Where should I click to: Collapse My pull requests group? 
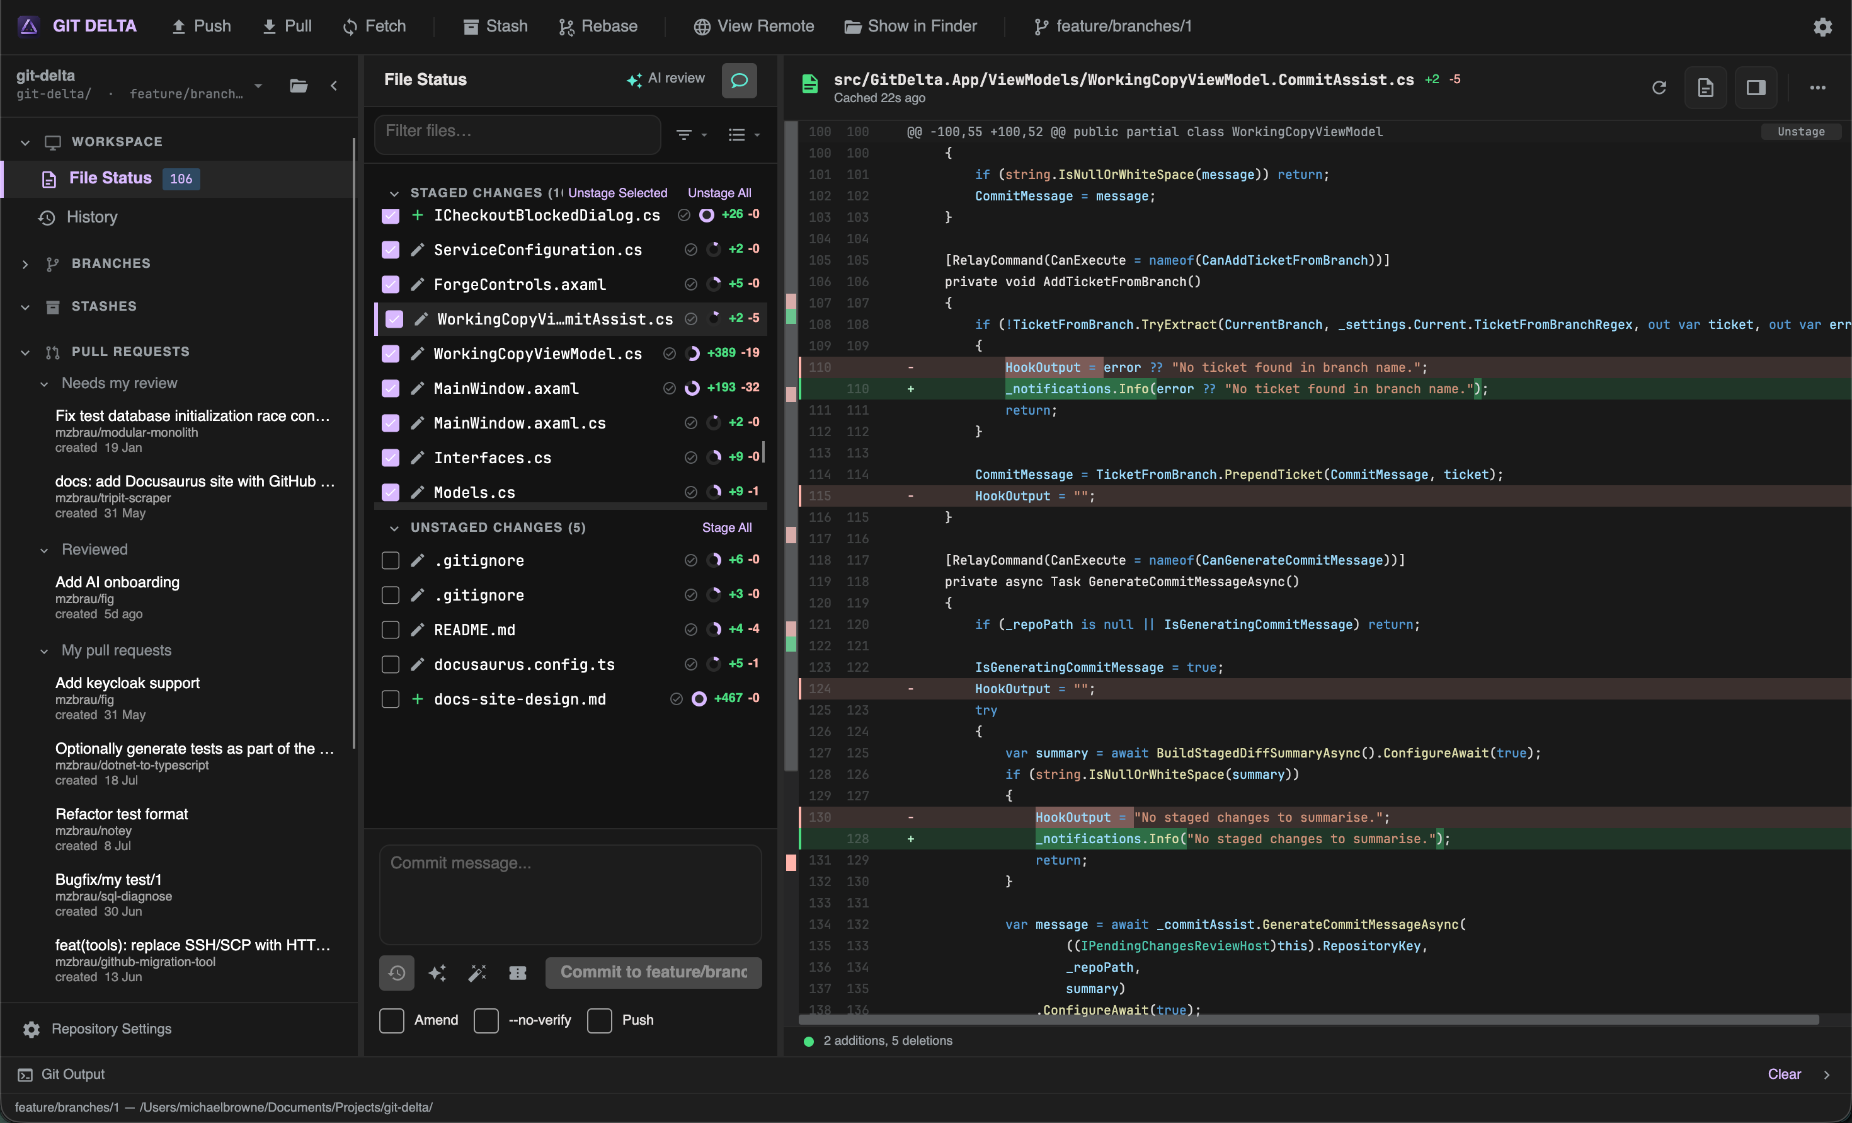(44, 650)
